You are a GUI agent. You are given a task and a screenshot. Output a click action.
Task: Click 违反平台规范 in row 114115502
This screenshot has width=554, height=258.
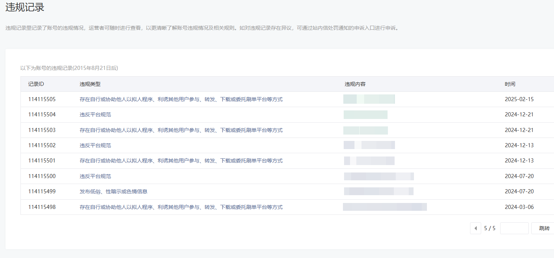95,145
